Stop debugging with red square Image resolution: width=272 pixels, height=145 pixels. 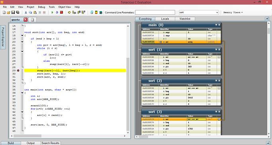click(61, 12)
